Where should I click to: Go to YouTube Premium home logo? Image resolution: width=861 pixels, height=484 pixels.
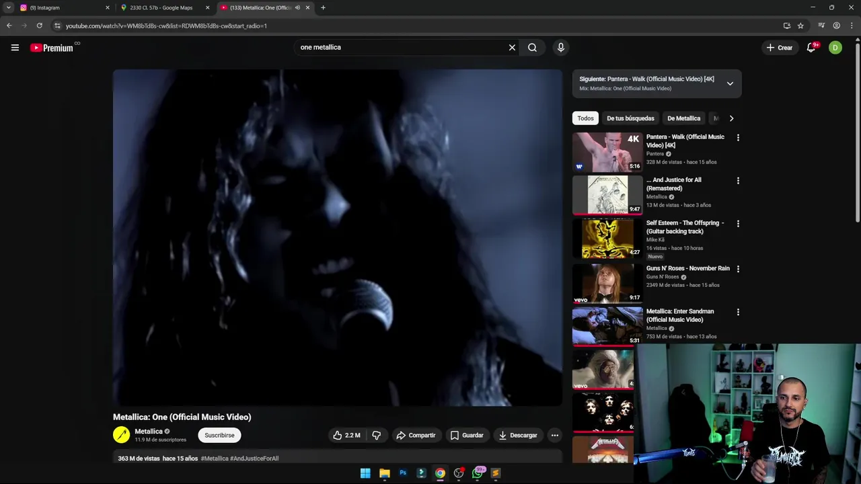tap(52, 48)
